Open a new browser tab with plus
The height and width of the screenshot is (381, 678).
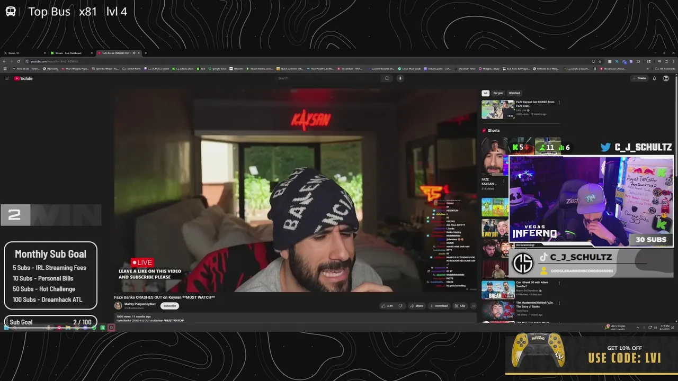pyautogui.click(x=146, y=53)
